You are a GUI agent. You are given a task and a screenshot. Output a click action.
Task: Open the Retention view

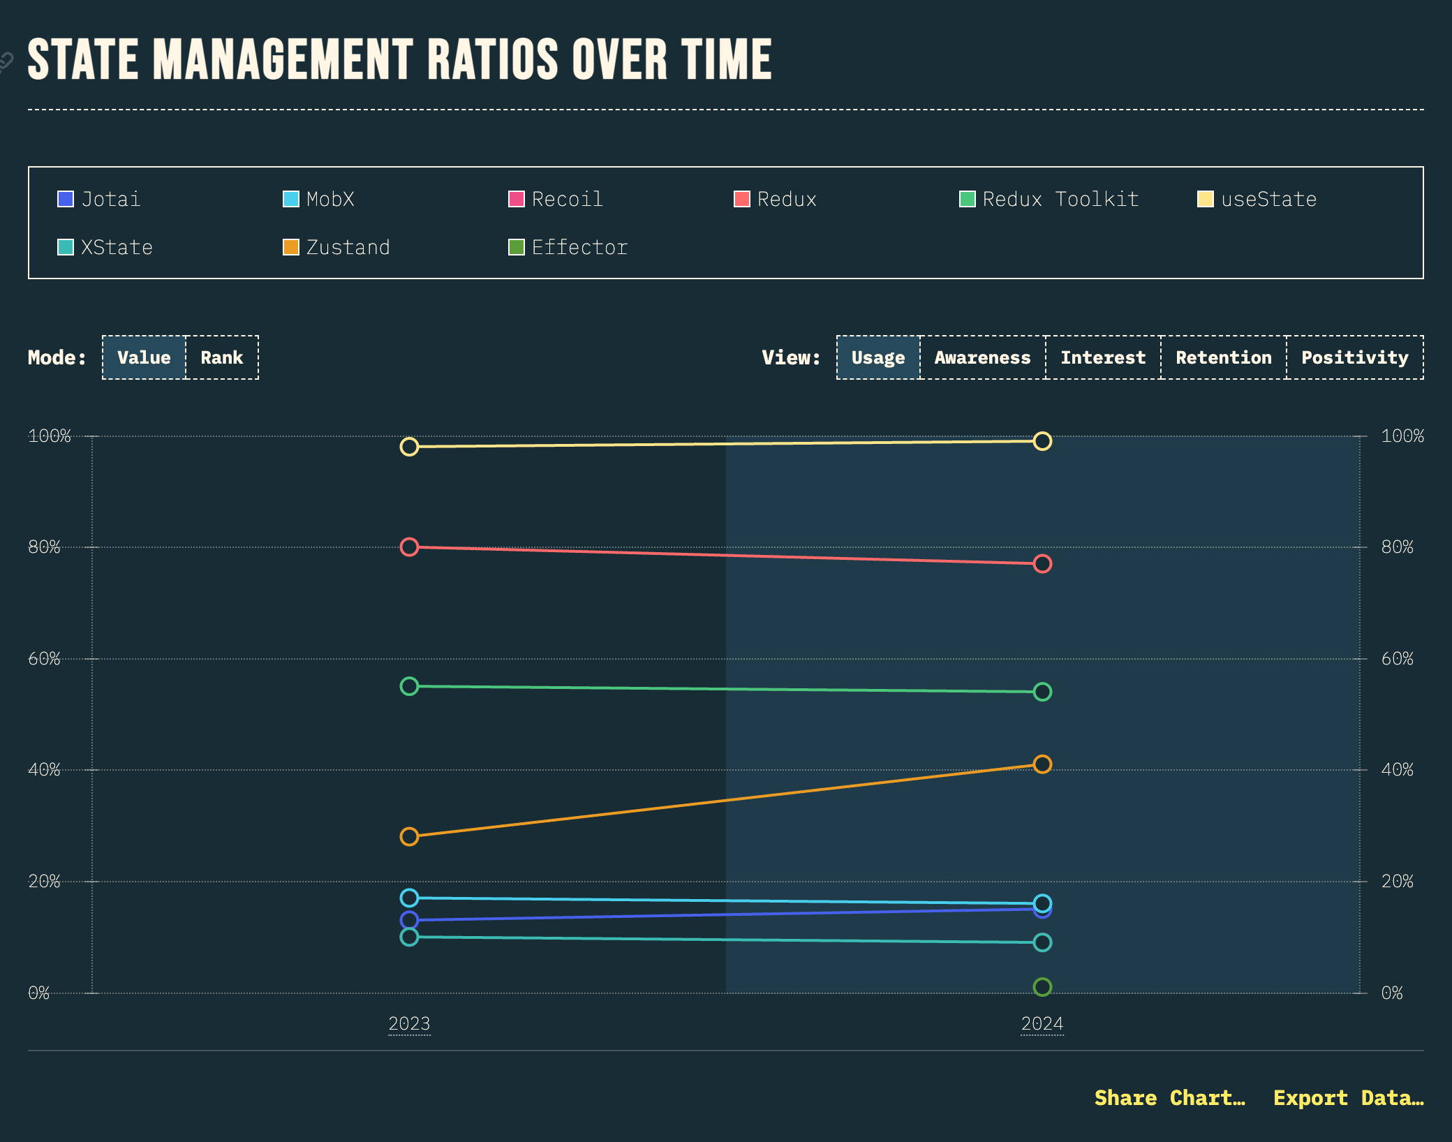[x=1223, y=358]
